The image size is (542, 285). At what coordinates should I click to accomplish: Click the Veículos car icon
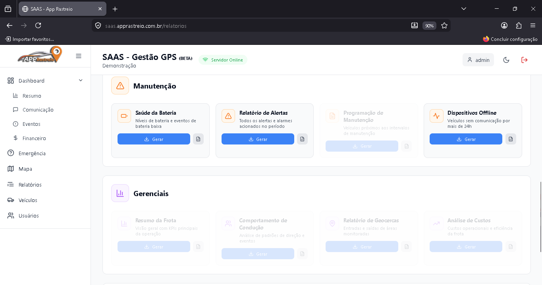[x=11, y=200]
